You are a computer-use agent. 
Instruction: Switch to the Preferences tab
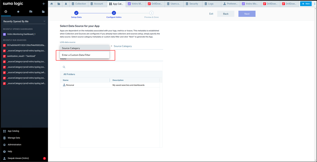click(x=231, y=4)
